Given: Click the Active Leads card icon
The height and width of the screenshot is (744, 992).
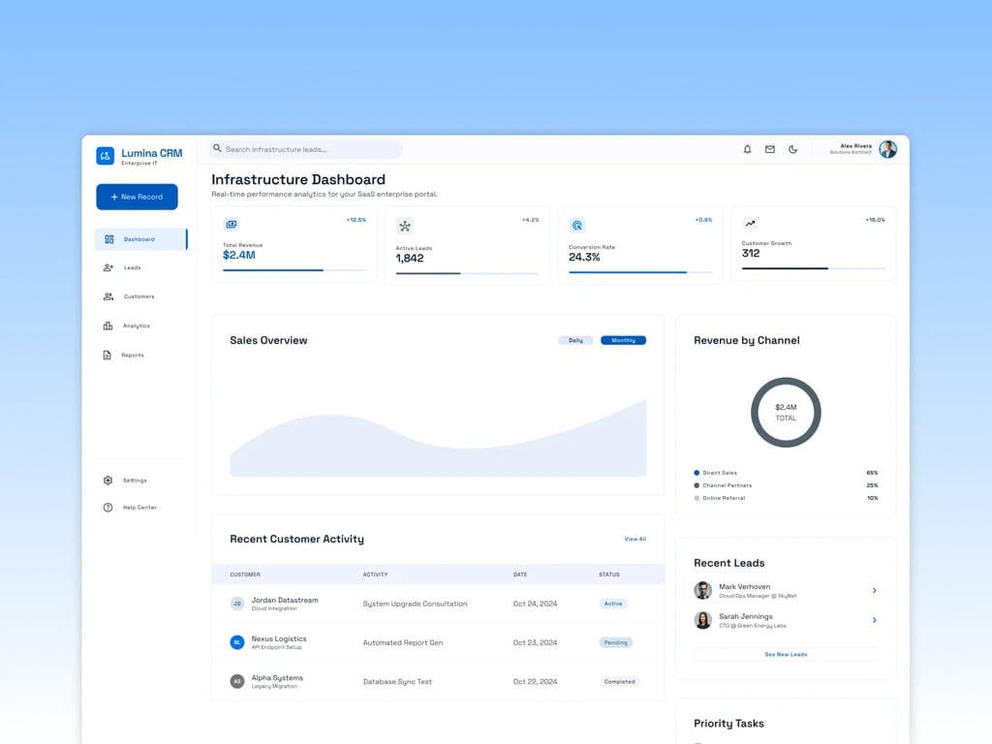Looking at the screenshot, I should (405, 226).
